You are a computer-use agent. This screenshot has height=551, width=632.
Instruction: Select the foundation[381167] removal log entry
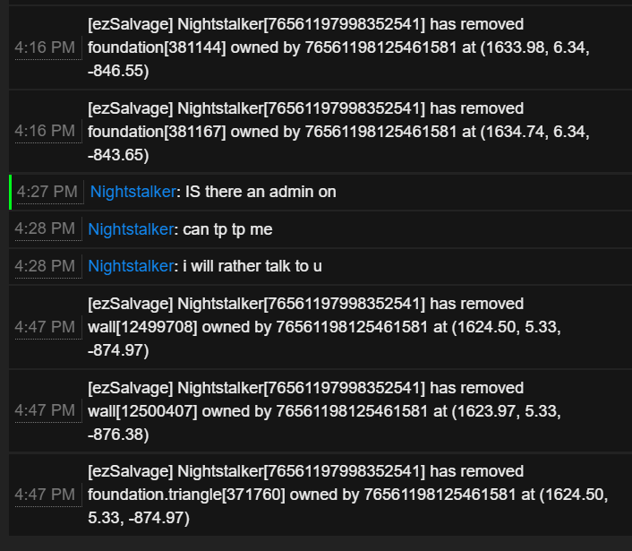tap(338, 132)
